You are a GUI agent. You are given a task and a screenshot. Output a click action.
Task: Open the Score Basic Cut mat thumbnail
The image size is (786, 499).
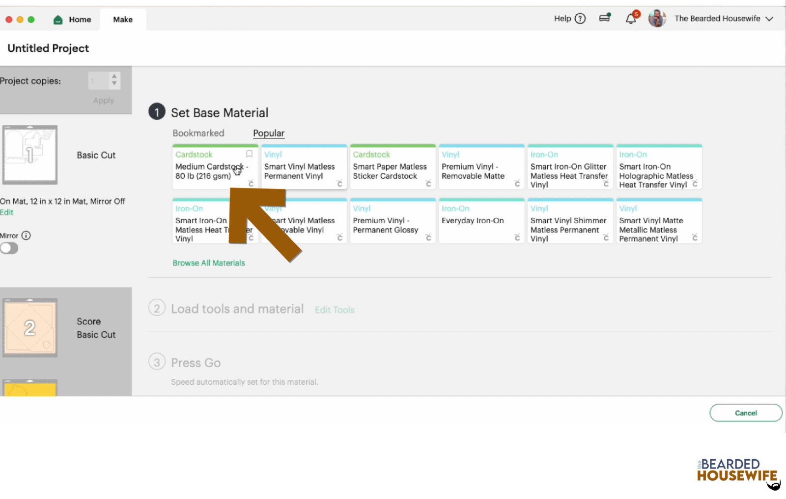coord(30,327)
